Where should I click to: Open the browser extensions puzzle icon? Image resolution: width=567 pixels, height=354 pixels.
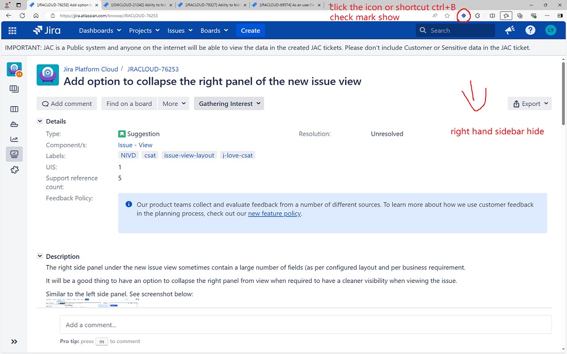(478, 15)
